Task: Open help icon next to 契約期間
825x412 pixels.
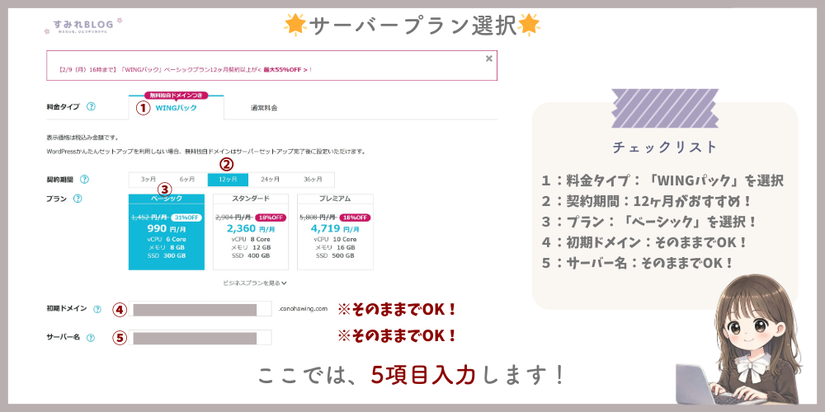Action: pyautogui.click(x=84, y=179)
